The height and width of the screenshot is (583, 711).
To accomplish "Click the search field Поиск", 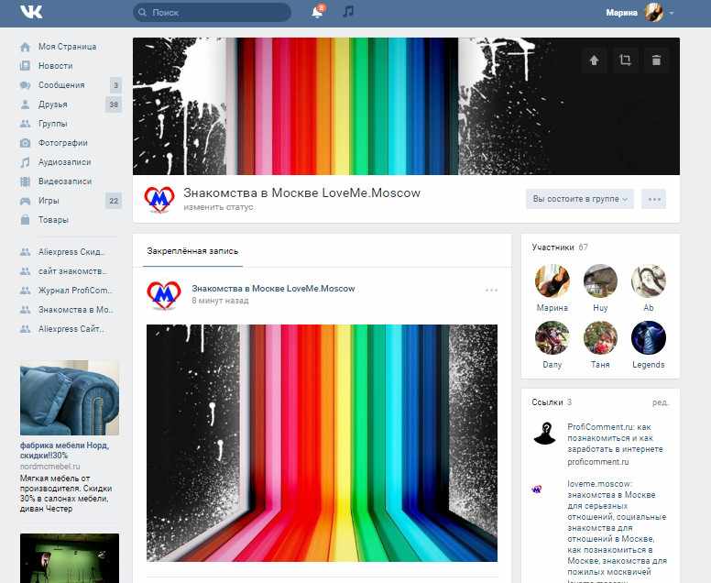I will [x=213, y=12].
